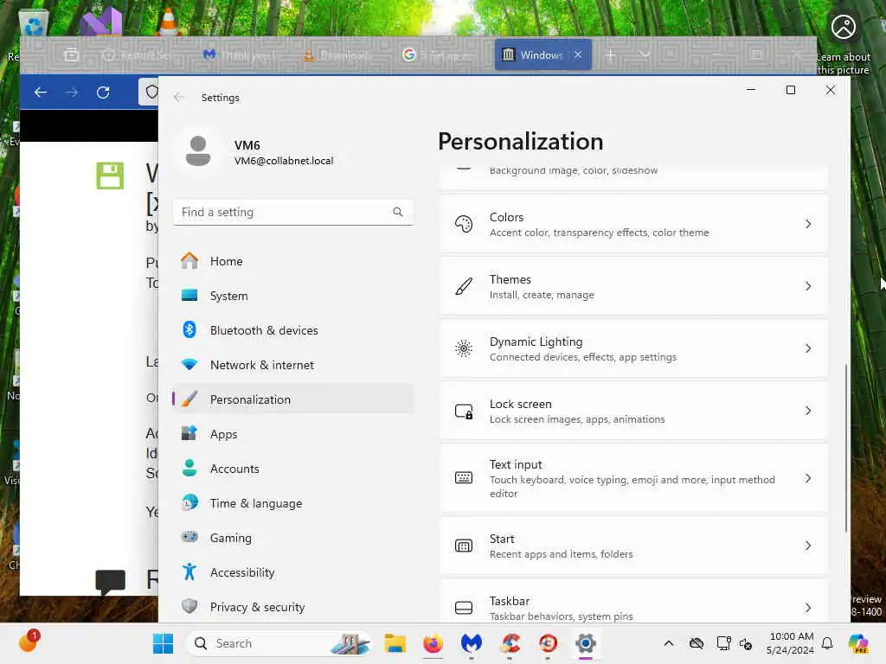Click the crossed-out cloud tray icon
The width and height of the screenshot is (886, 664).
pos(697,643)
